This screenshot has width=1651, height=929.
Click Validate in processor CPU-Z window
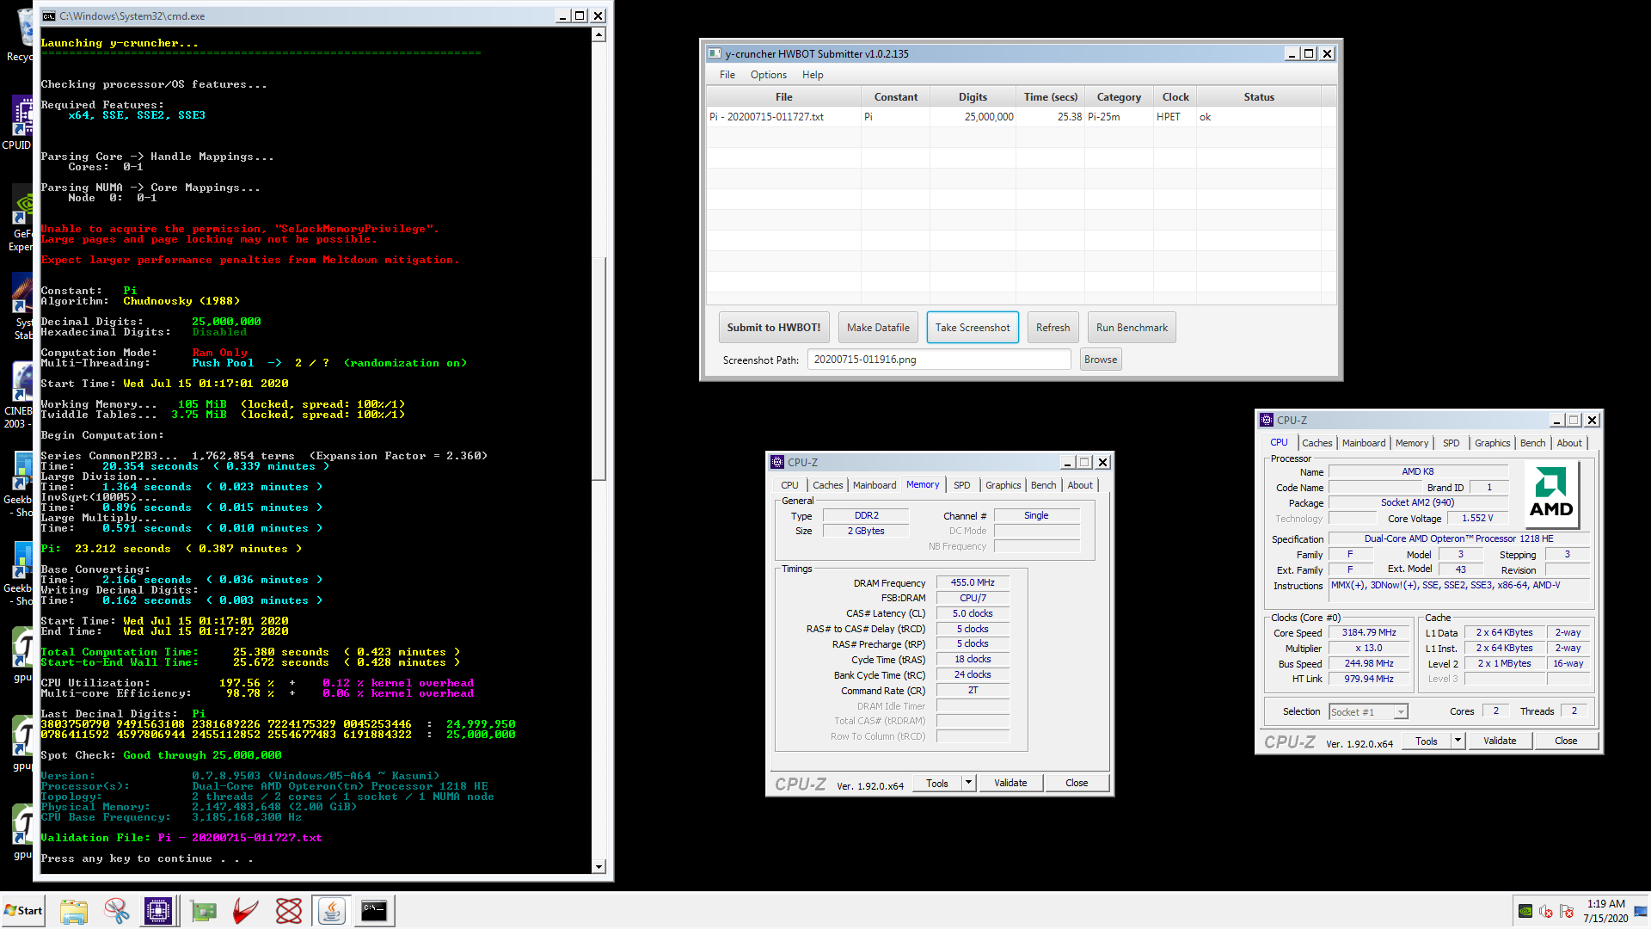tap(1500, 741)
